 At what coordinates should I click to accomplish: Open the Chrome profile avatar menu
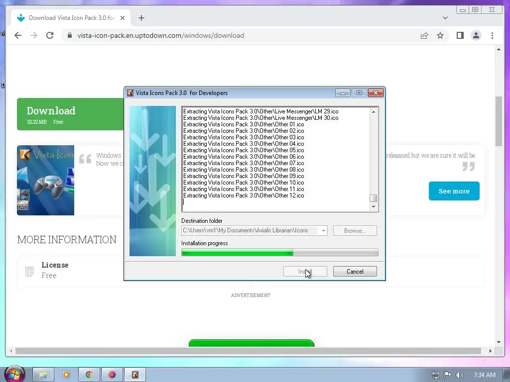(x=476, y=35)
